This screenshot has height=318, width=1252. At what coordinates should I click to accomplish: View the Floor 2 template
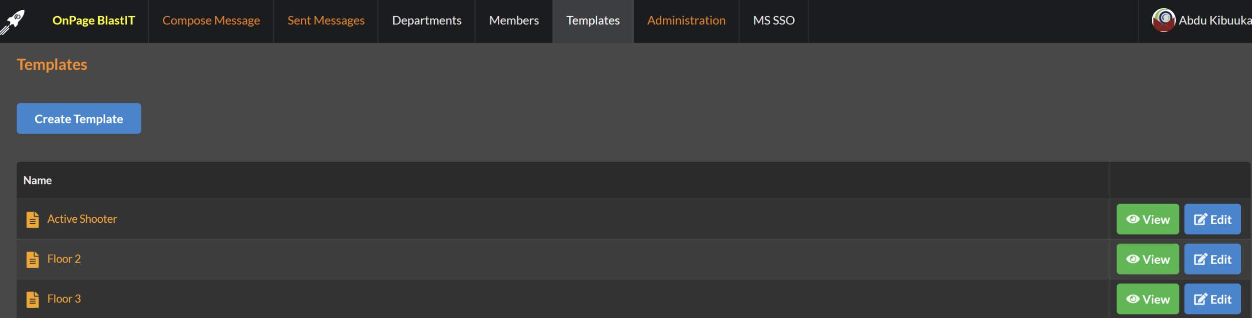coord(1147,259)
